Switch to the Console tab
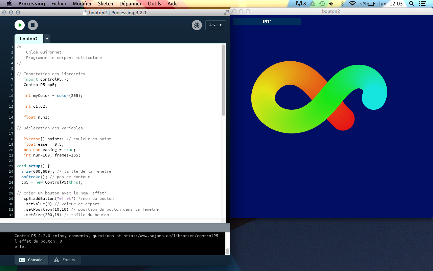433x271 pixels. click(31, 260)
